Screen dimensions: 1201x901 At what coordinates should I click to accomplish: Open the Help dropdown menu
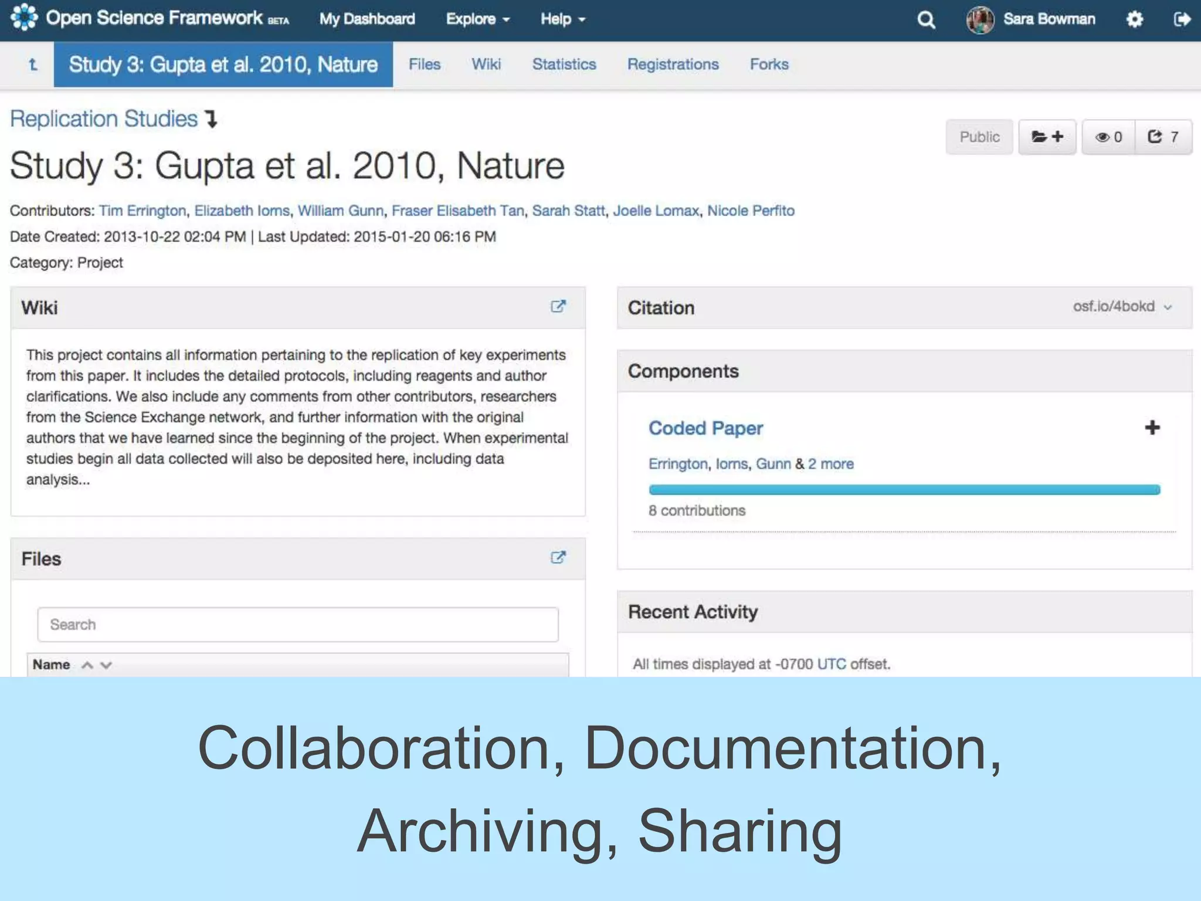pyautogui.click(x=563, y=19)
